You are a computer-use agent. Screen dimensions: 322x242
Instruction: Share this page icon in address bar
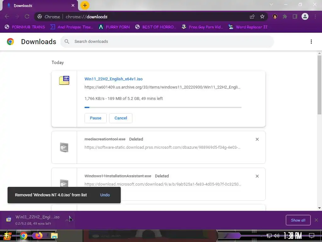[x=252, y=17]
